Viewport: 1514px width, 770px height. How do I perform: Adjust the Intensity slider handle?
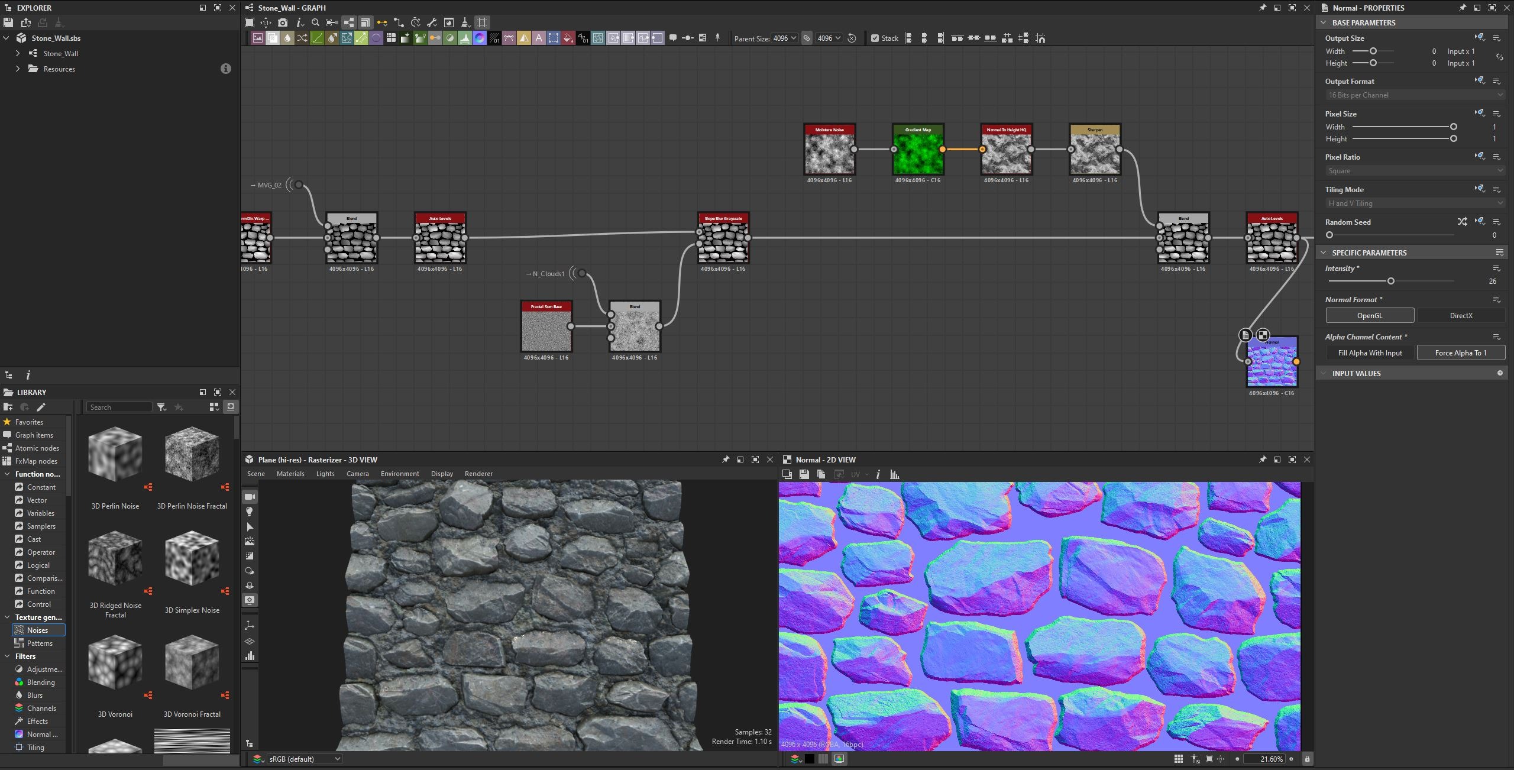coord(1391,281)
